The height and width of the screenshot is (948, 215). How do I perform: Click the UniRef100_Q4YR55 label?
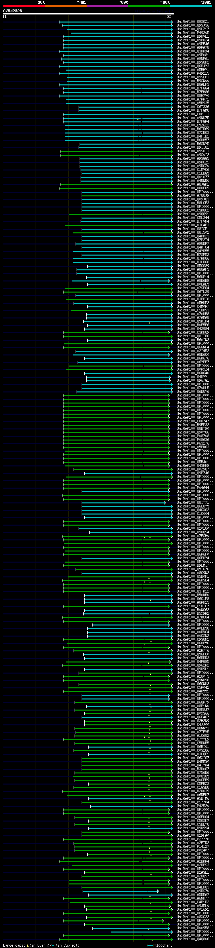(x=192, y=251)
